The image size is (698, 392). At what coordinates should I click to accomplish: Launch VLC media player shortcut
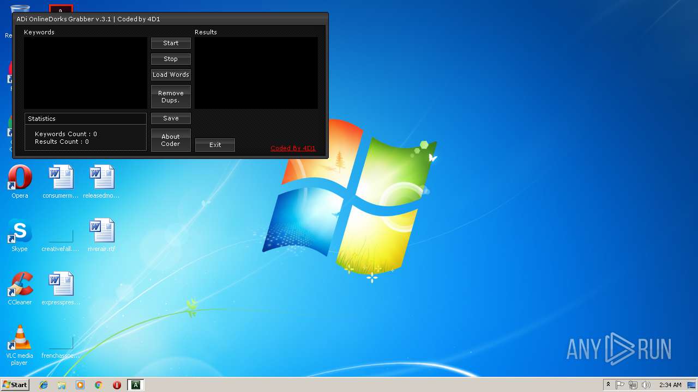click(20, 345)
